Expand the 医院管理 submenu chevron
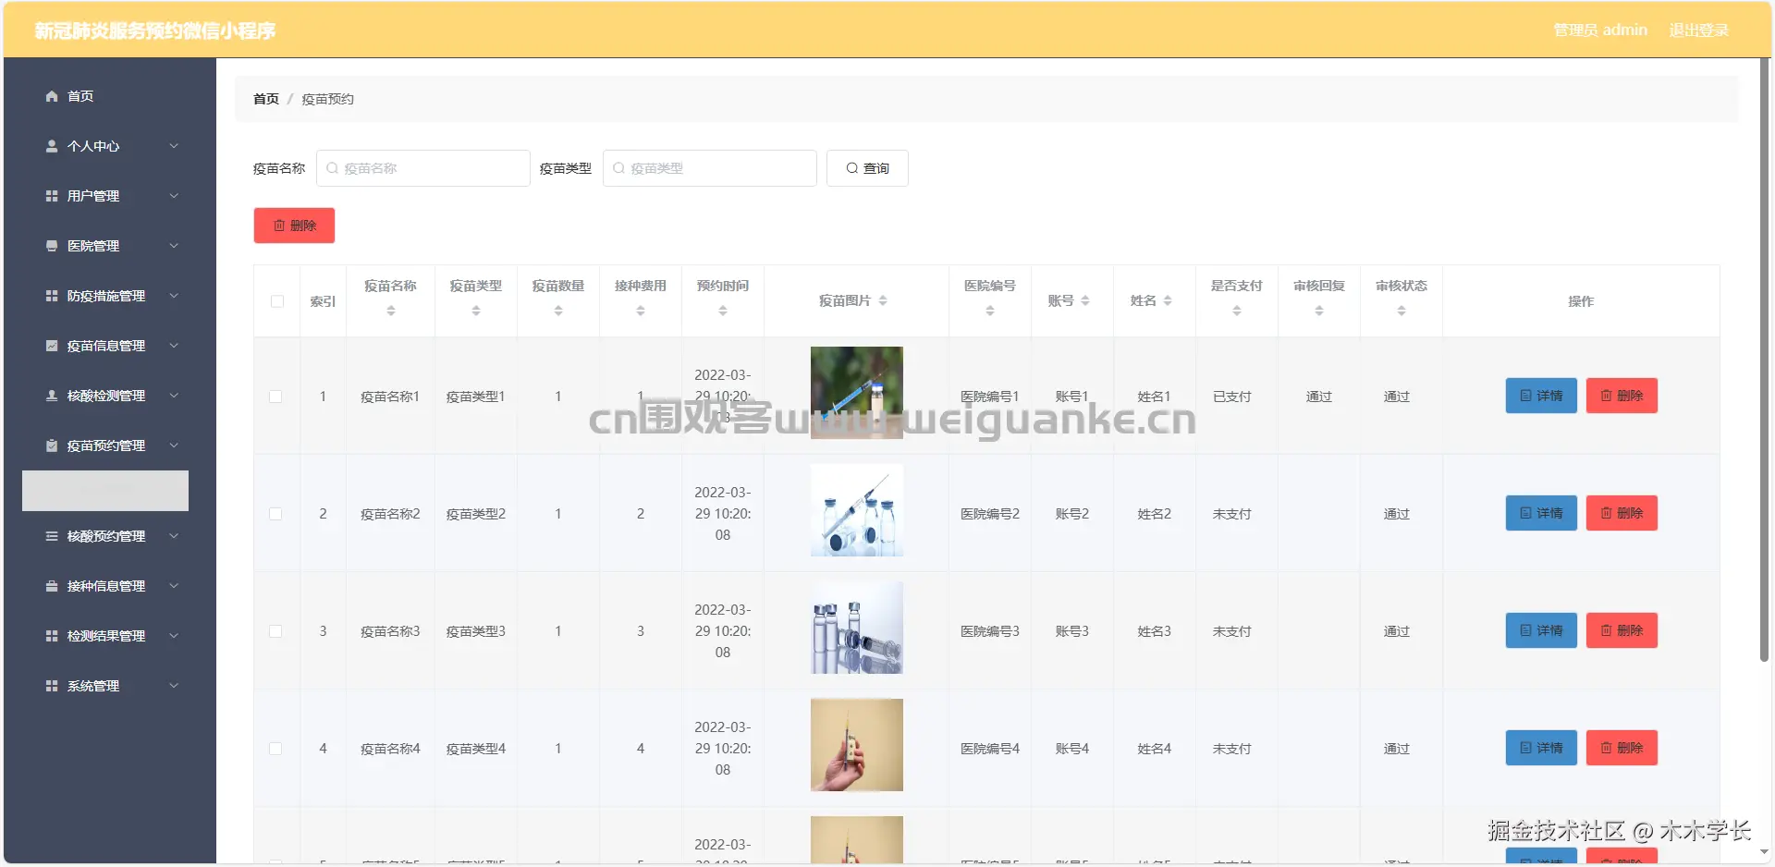The width and height of the screenshot is (1775, 867). point(174,246)
